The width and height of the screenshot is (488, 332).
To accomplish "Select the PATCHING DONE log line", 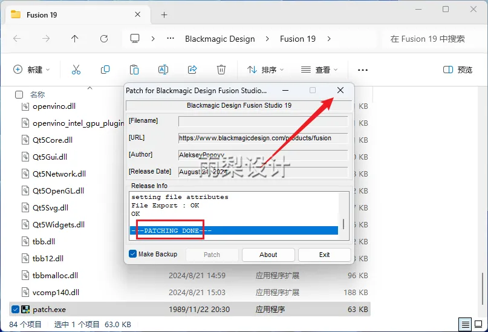I will [234, 230].
